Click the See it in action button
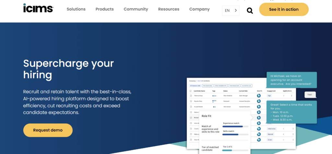Image resolution: width=332 pixels, height=154 pixels. 284,9
